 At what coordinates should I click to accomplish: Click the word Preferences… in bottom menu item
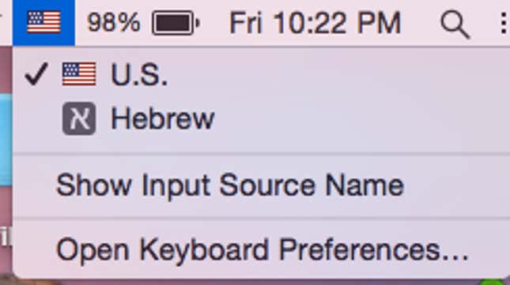(x=373, y=249)
